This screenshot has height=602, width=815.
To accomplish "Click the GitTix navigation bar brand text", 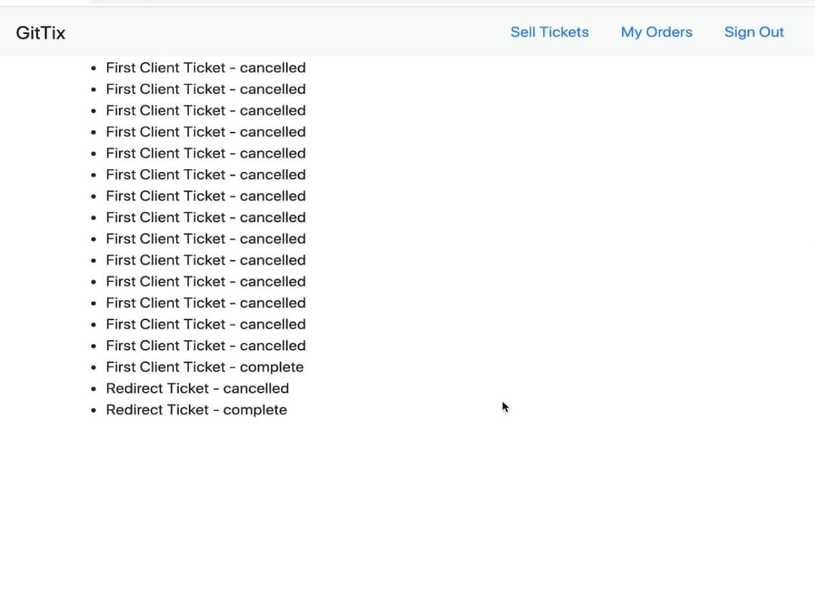I will (40, 32).
